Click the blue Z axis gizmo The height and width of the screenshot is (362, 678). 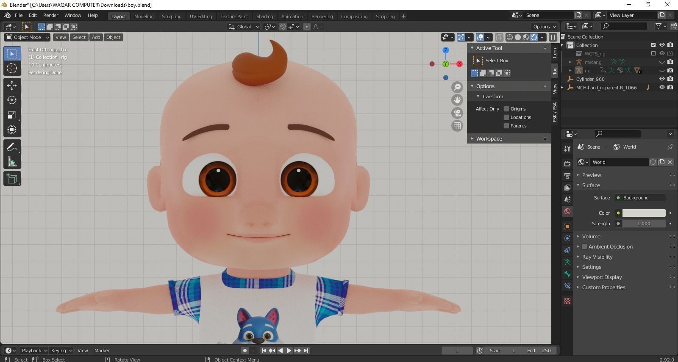click(x=446, y=50)
